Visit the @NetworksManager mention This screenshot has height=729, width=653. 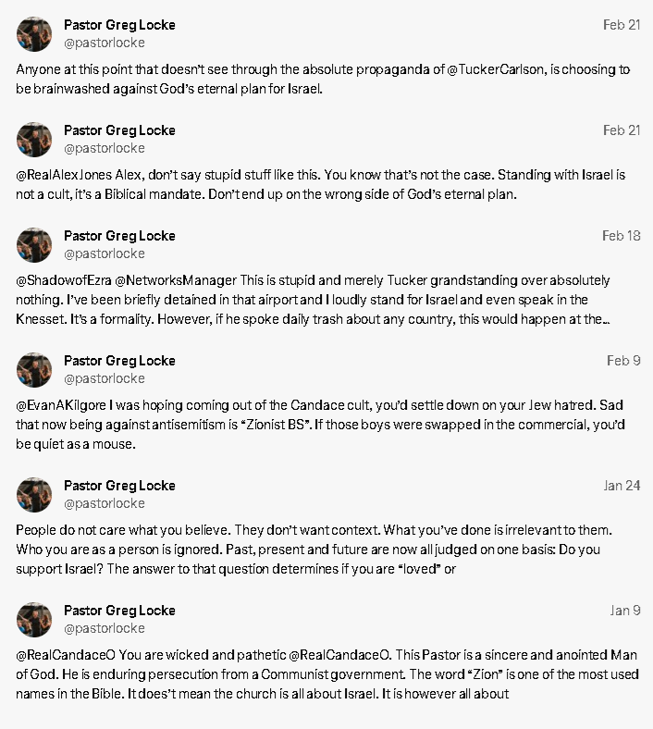[x=176, y=280]
